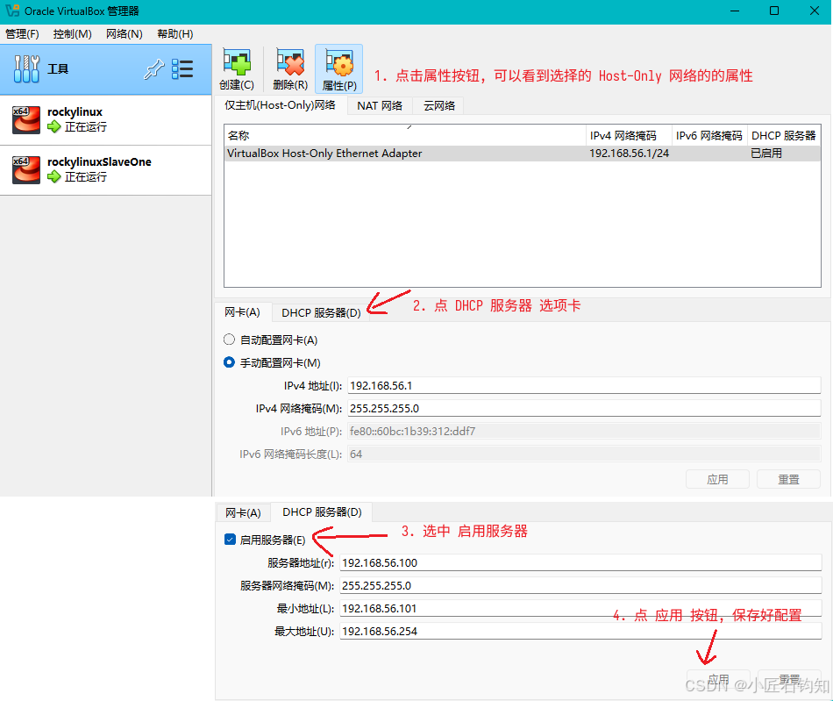Click the Remove (删除) network toolbar icon

coord(290,62)
